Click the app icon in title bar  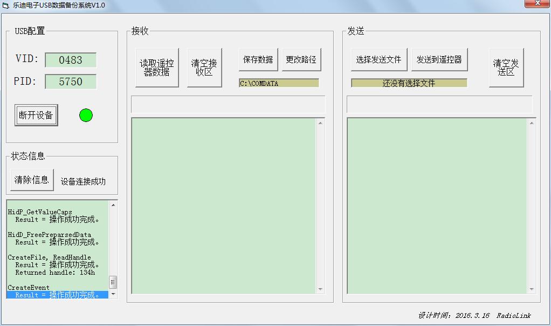[x=5, y=5]
